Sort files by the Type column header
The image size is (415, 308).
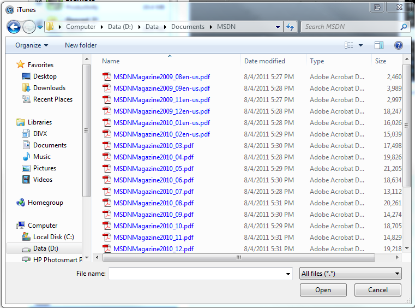(317, 61)
